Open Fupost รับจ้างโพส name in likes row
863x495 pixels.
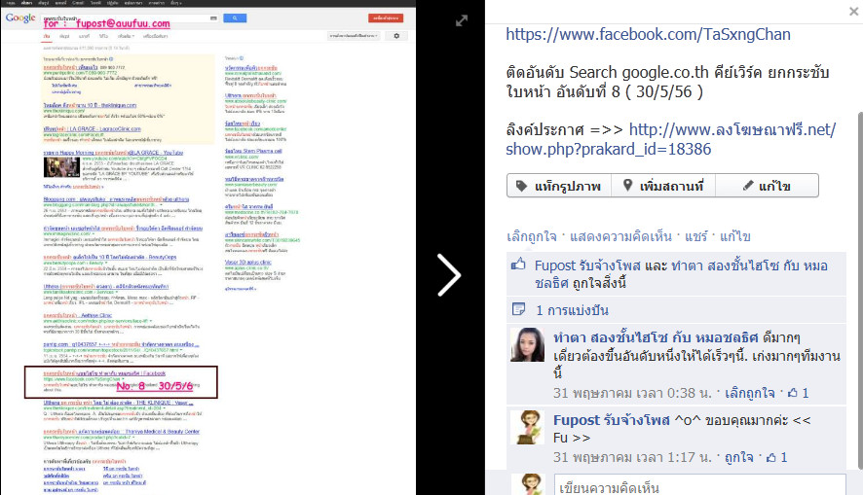pyautogui.click(x=587, y=265)
